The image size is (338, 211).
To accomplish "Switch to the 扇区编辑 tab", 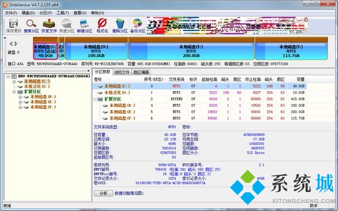I will pyautogui.click(x=141, y=72).
